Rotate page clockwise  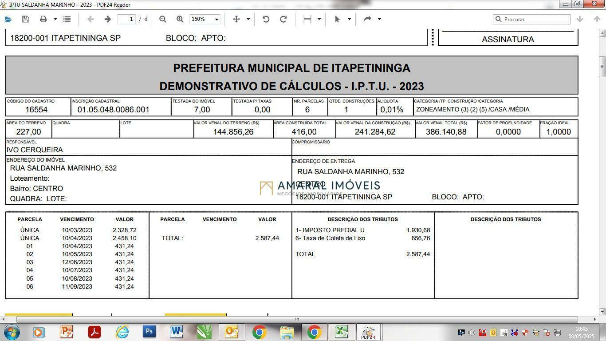pyautogui.click(x=283, y=19)
